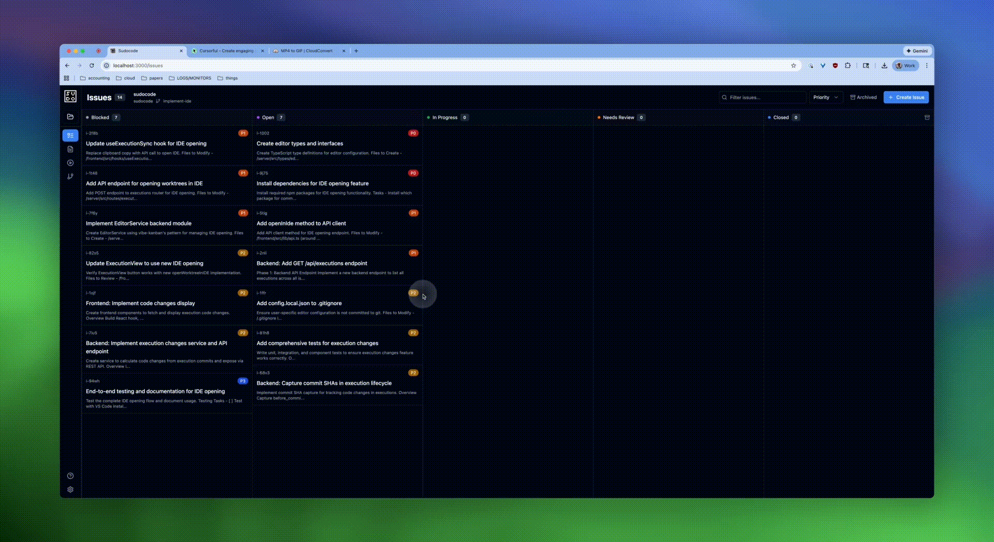
Task: Open browser Downloads icon
Action: [884, 66]
